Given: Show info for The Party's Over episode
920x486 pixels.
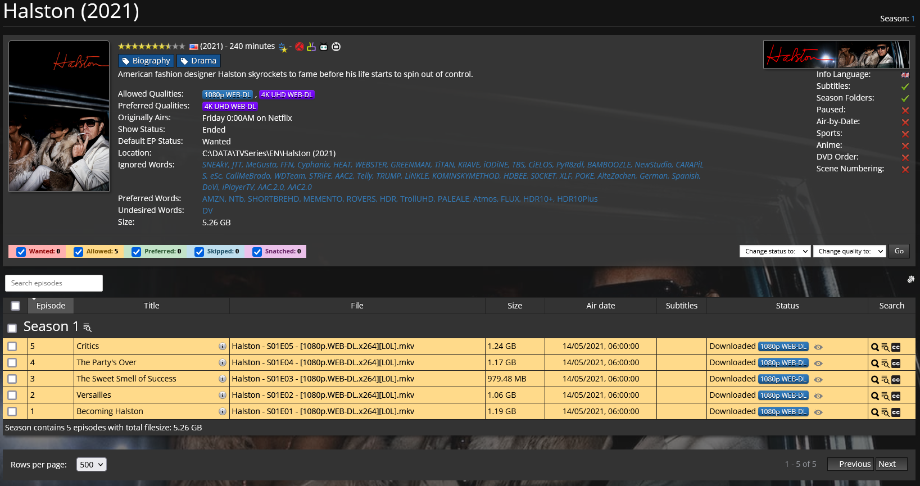Looking at the screenshot, I should (223, 363).
